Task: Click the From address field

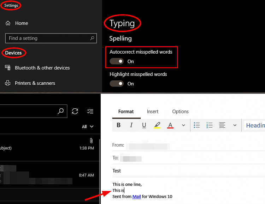Action: click(x=189, y=145)
